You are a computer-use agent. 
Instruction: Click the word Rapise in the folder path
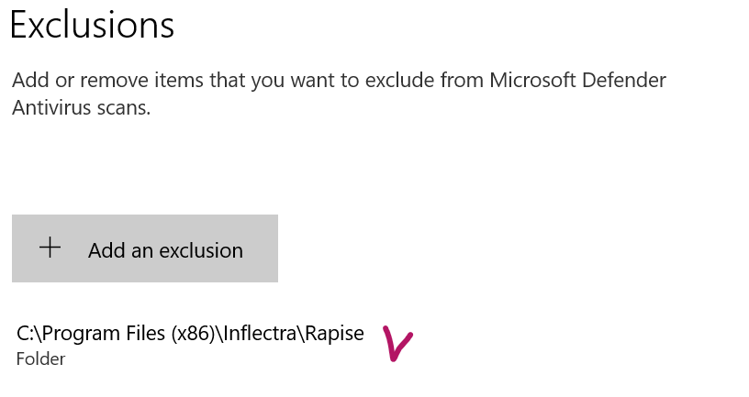(335, 335)
